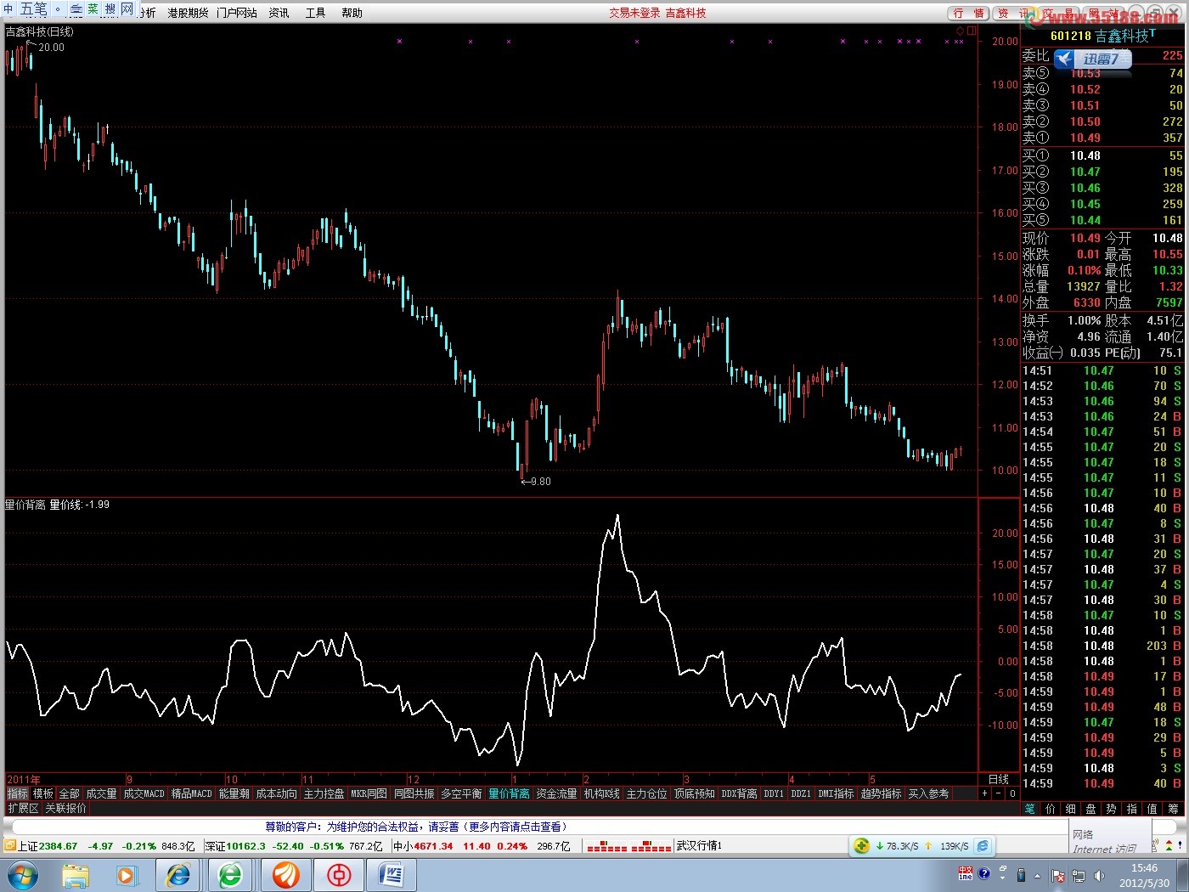The image size is (1189, 892).
Task: Click the 五笔 input method indicator
Action: (34, 9)
